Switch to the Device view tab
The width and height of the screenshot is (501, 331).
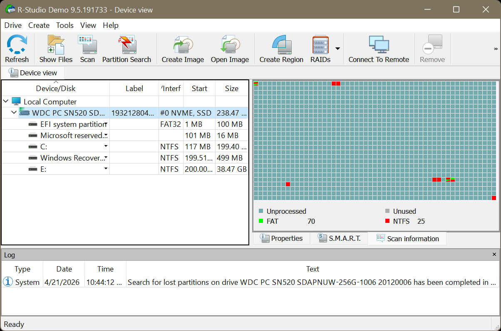[x=33, y=73]
